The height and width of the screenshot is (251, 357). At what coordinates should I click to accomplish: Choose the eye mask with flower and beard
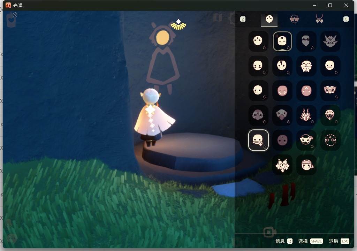coord(306,140)
